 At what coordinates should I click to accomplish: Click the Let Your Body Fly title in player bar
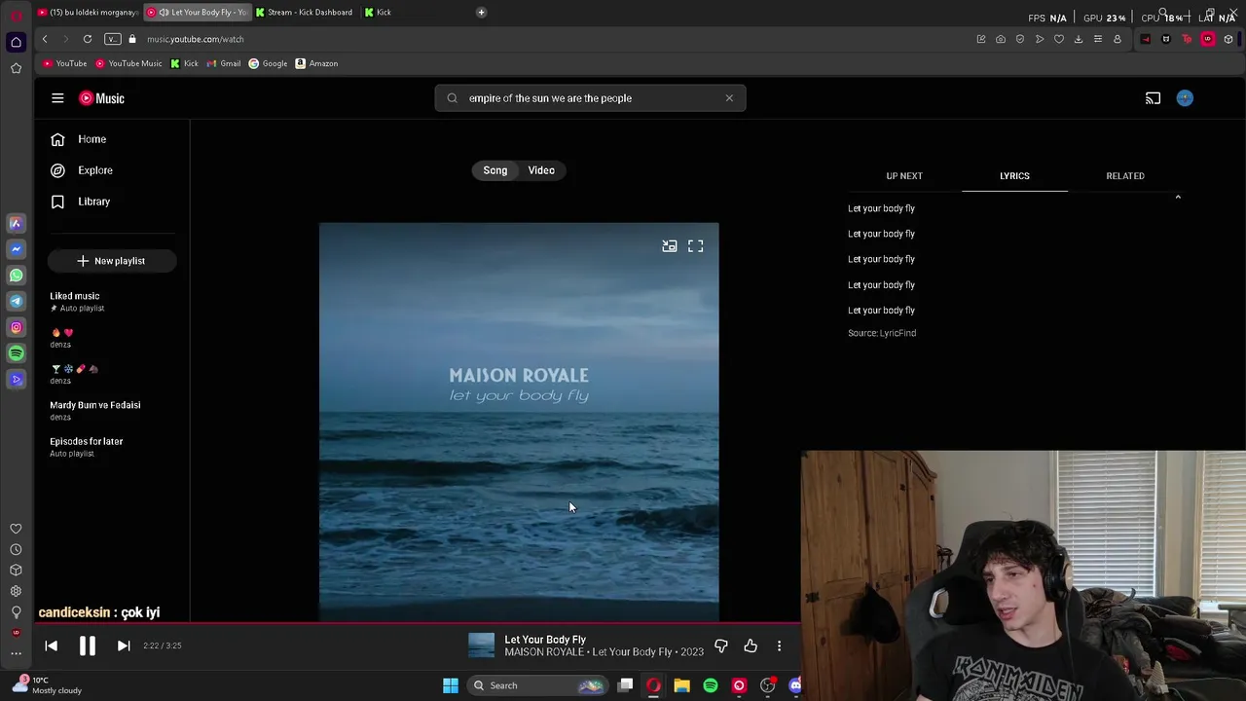click(545, 640)
